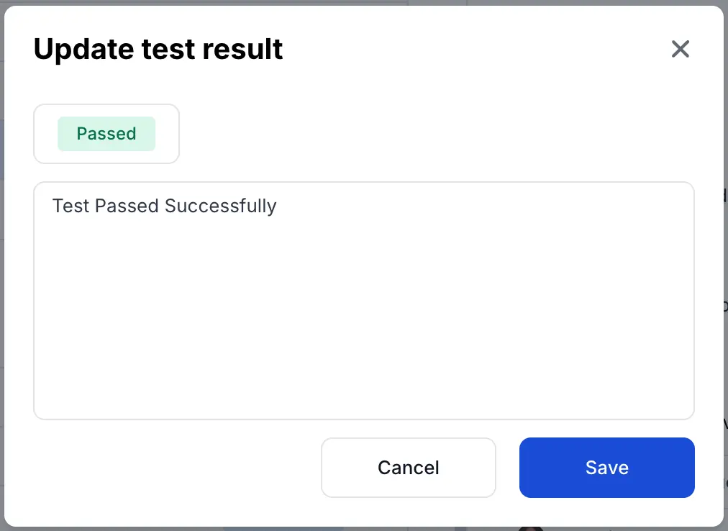Place cursor in 'Test Passed Successfully' text
The height and width of the screenshot is (531, 728).
coord(164,206)
